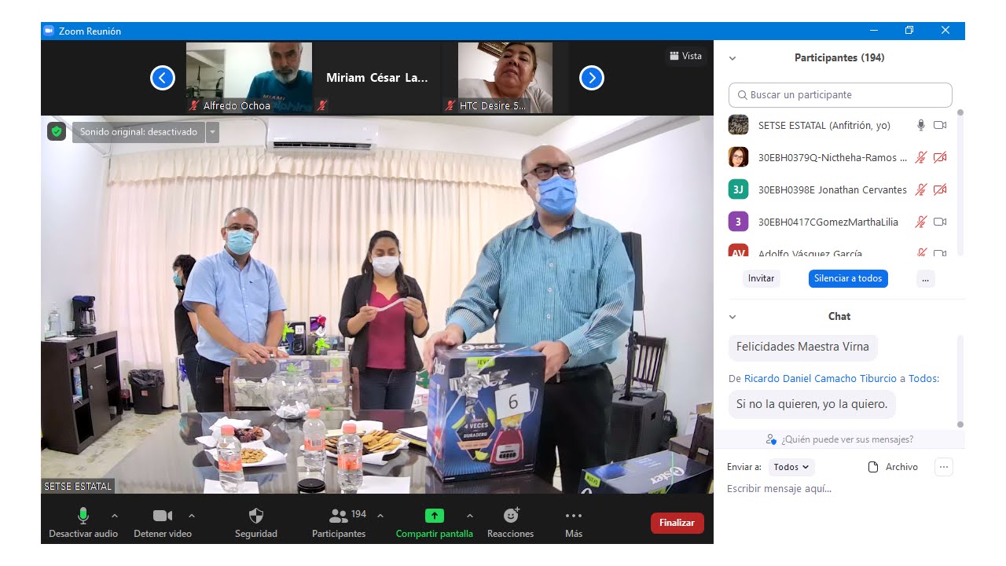
Task: Click the 3J avatar of Jonathan Cervantes
Action: pos(738,189)
